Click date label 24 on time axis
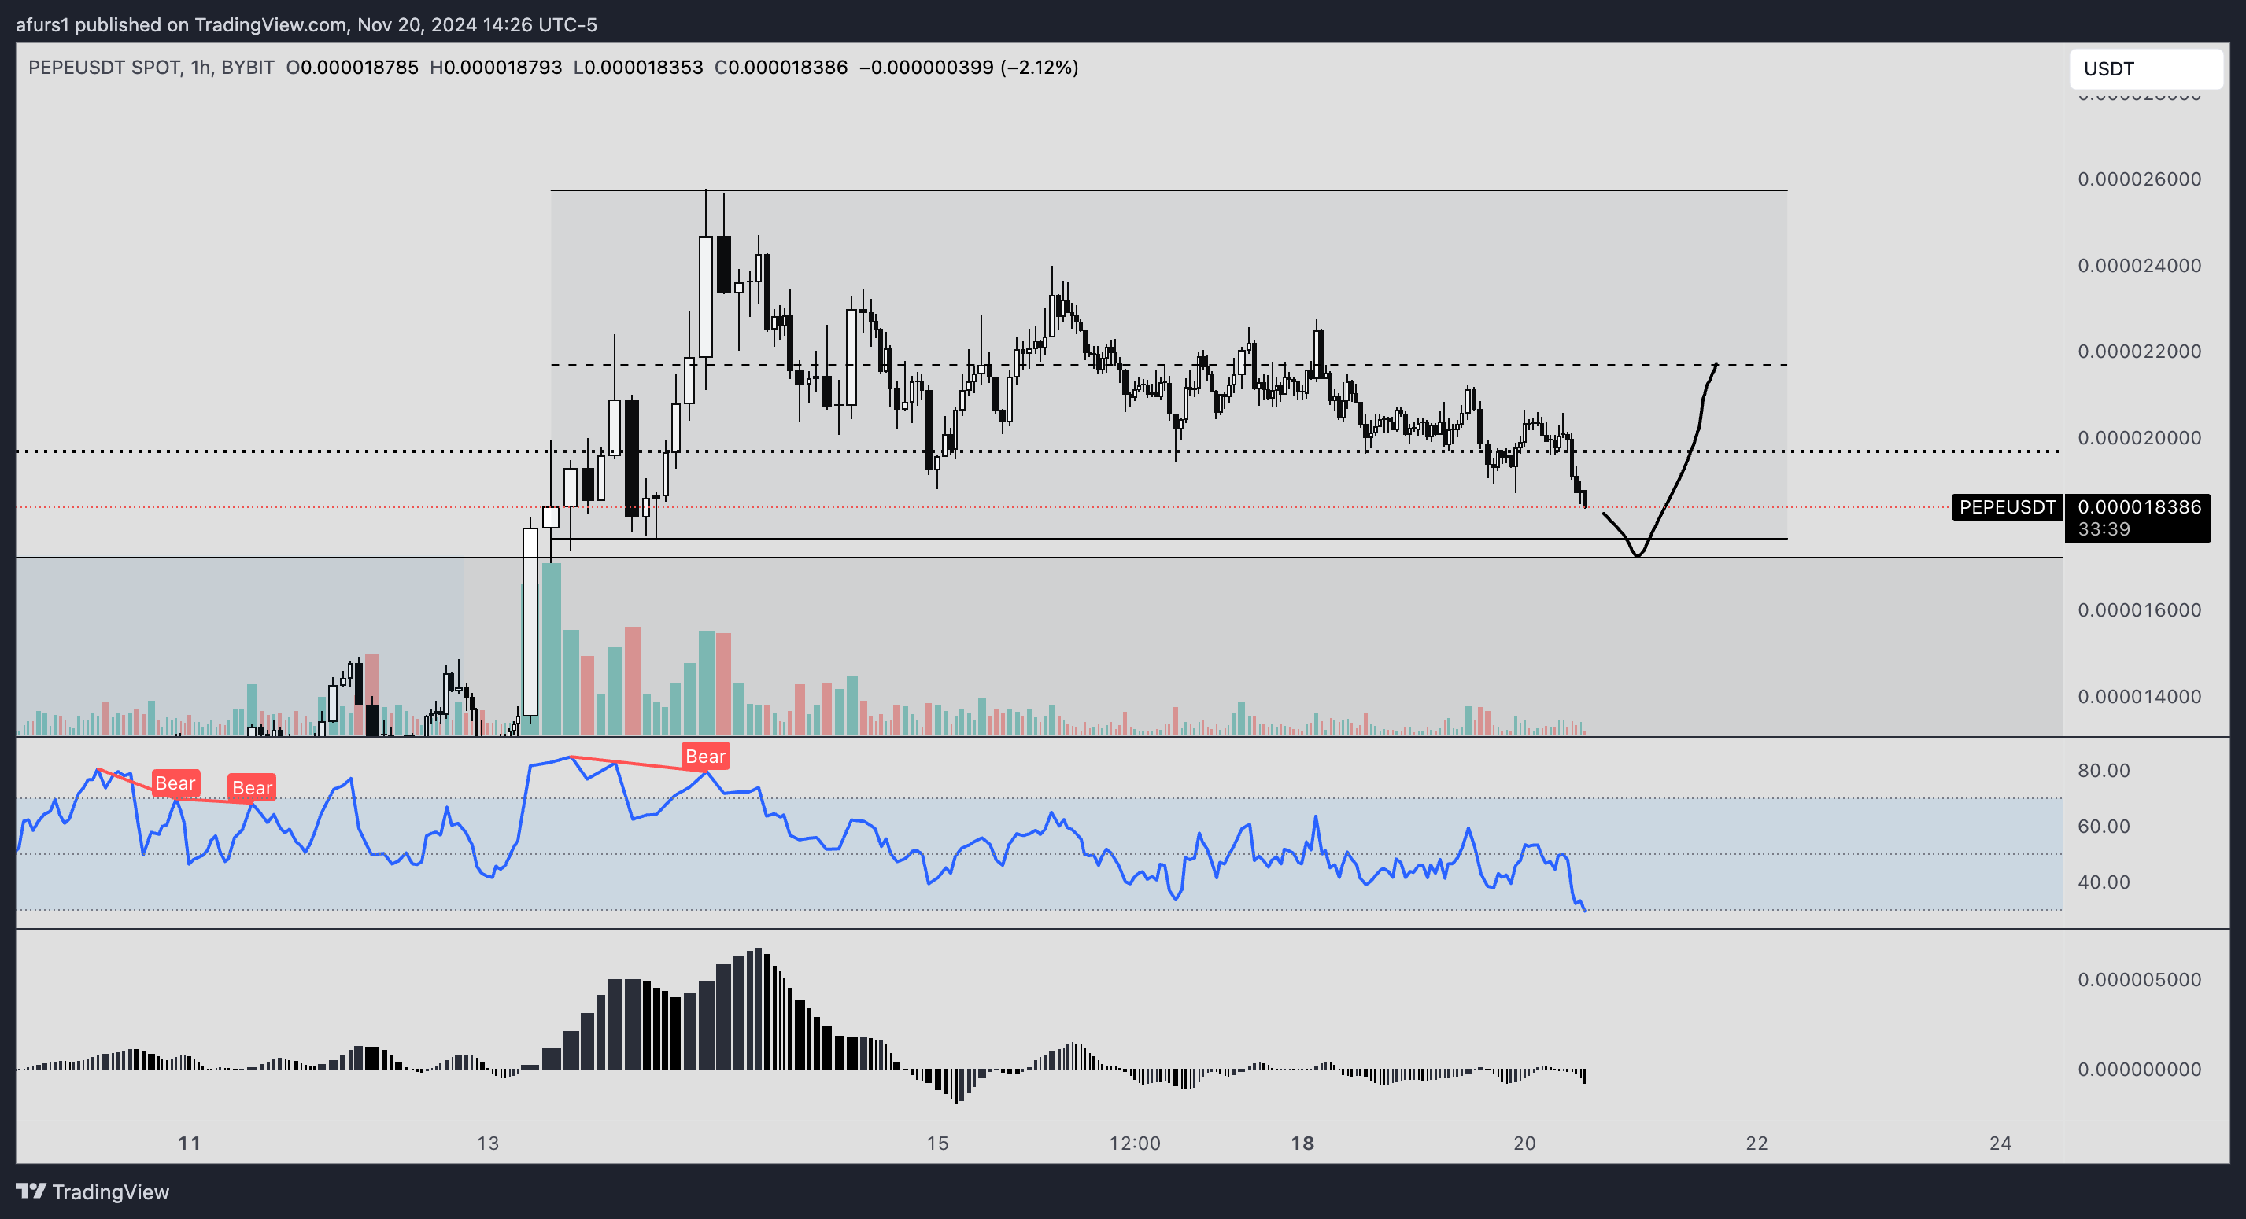This screenshot has height=1219, width=2246. 2000,1144
